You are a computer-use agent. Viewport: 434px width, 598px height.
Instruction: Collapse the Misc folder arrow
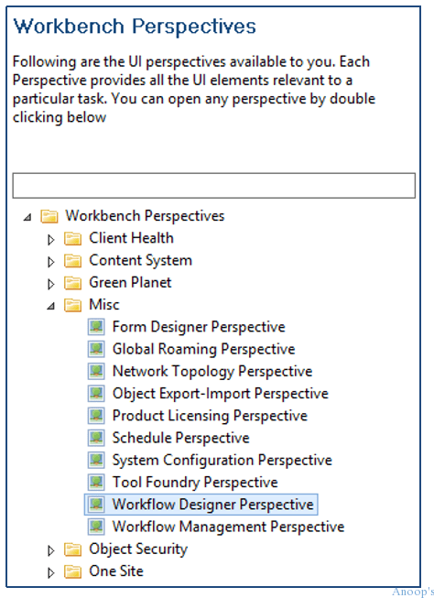pos(50,306)
